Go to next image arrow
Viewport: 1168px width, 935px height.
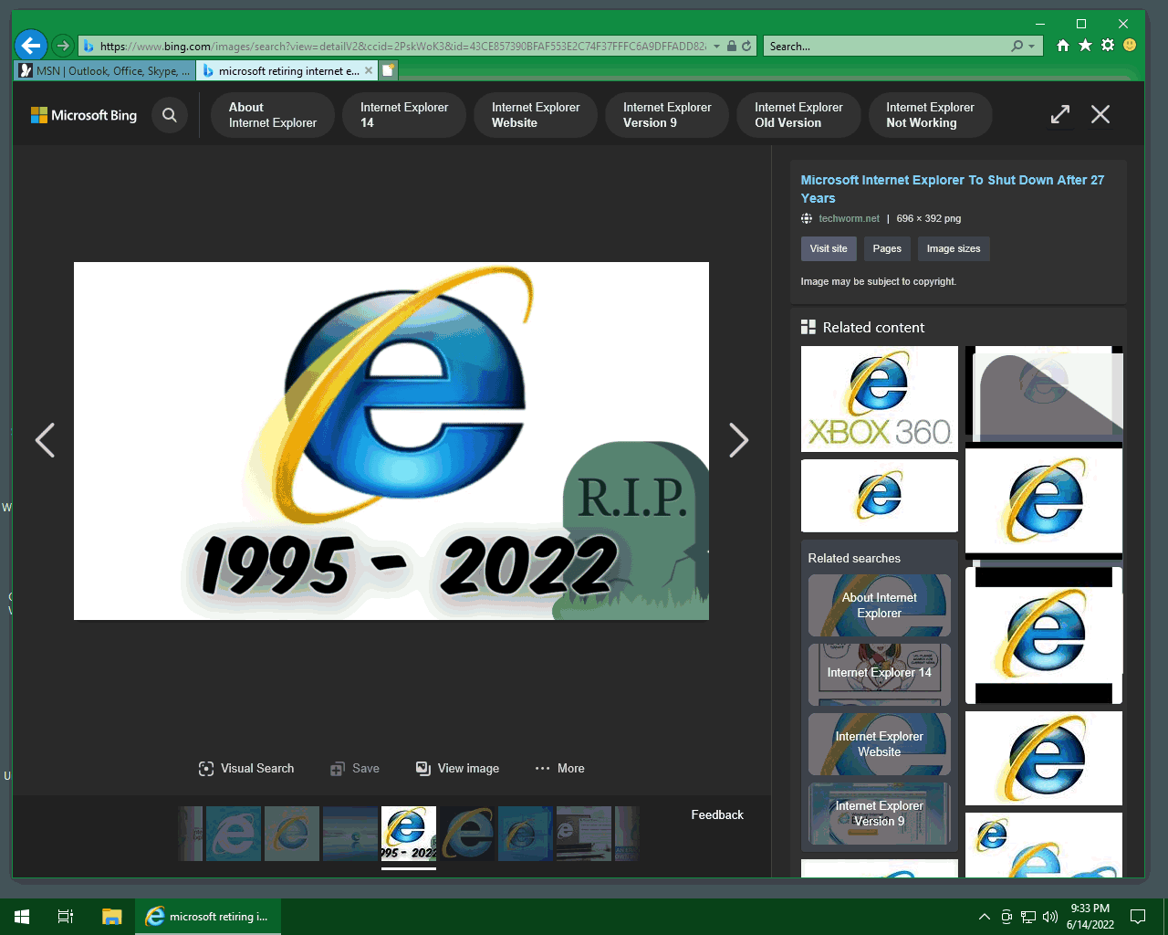[738, 440]
